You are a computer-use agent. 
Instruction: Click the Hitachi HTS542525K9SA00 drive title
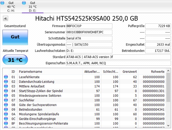click(x=87, y=18)
